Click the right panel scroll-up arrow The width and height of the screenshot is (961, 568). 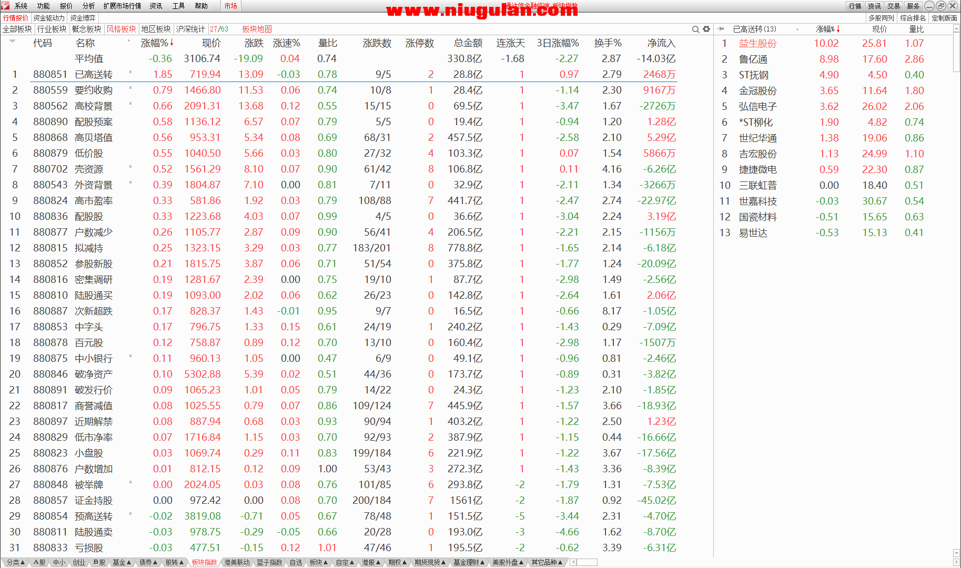[x=956, y=29]
